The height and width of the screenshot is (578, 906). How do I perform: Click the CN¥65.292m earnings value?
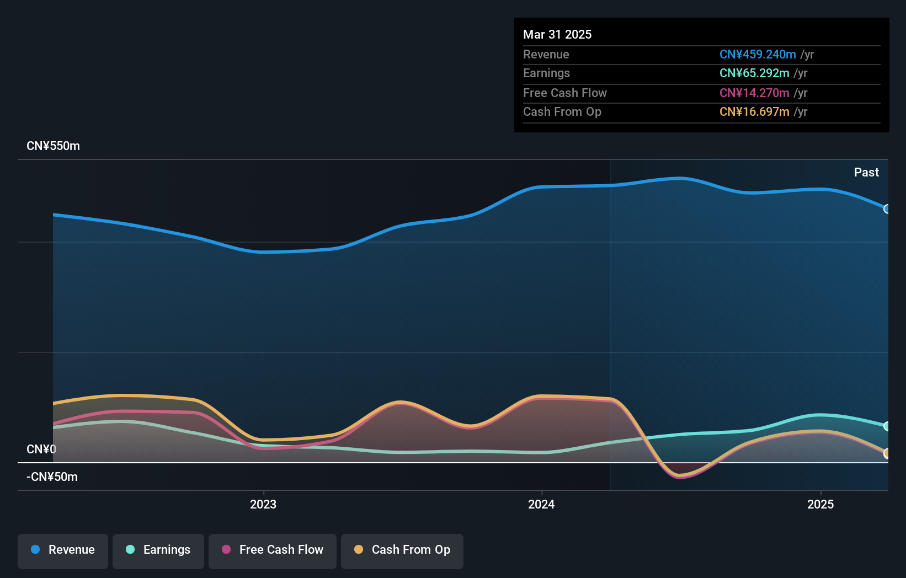(x=754, y=73)
